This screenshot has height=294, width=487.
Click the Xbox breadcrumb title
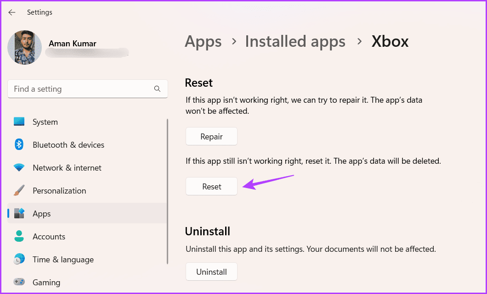pyautogui.click(x=390, y=41)
